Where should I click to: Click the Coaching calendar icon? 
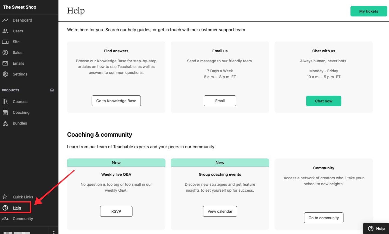pyautogui.click(x=5, y=112)
